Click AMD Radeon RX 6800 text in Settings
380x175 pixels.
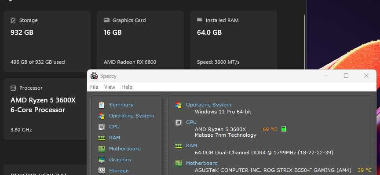click(x=130, y=62)
